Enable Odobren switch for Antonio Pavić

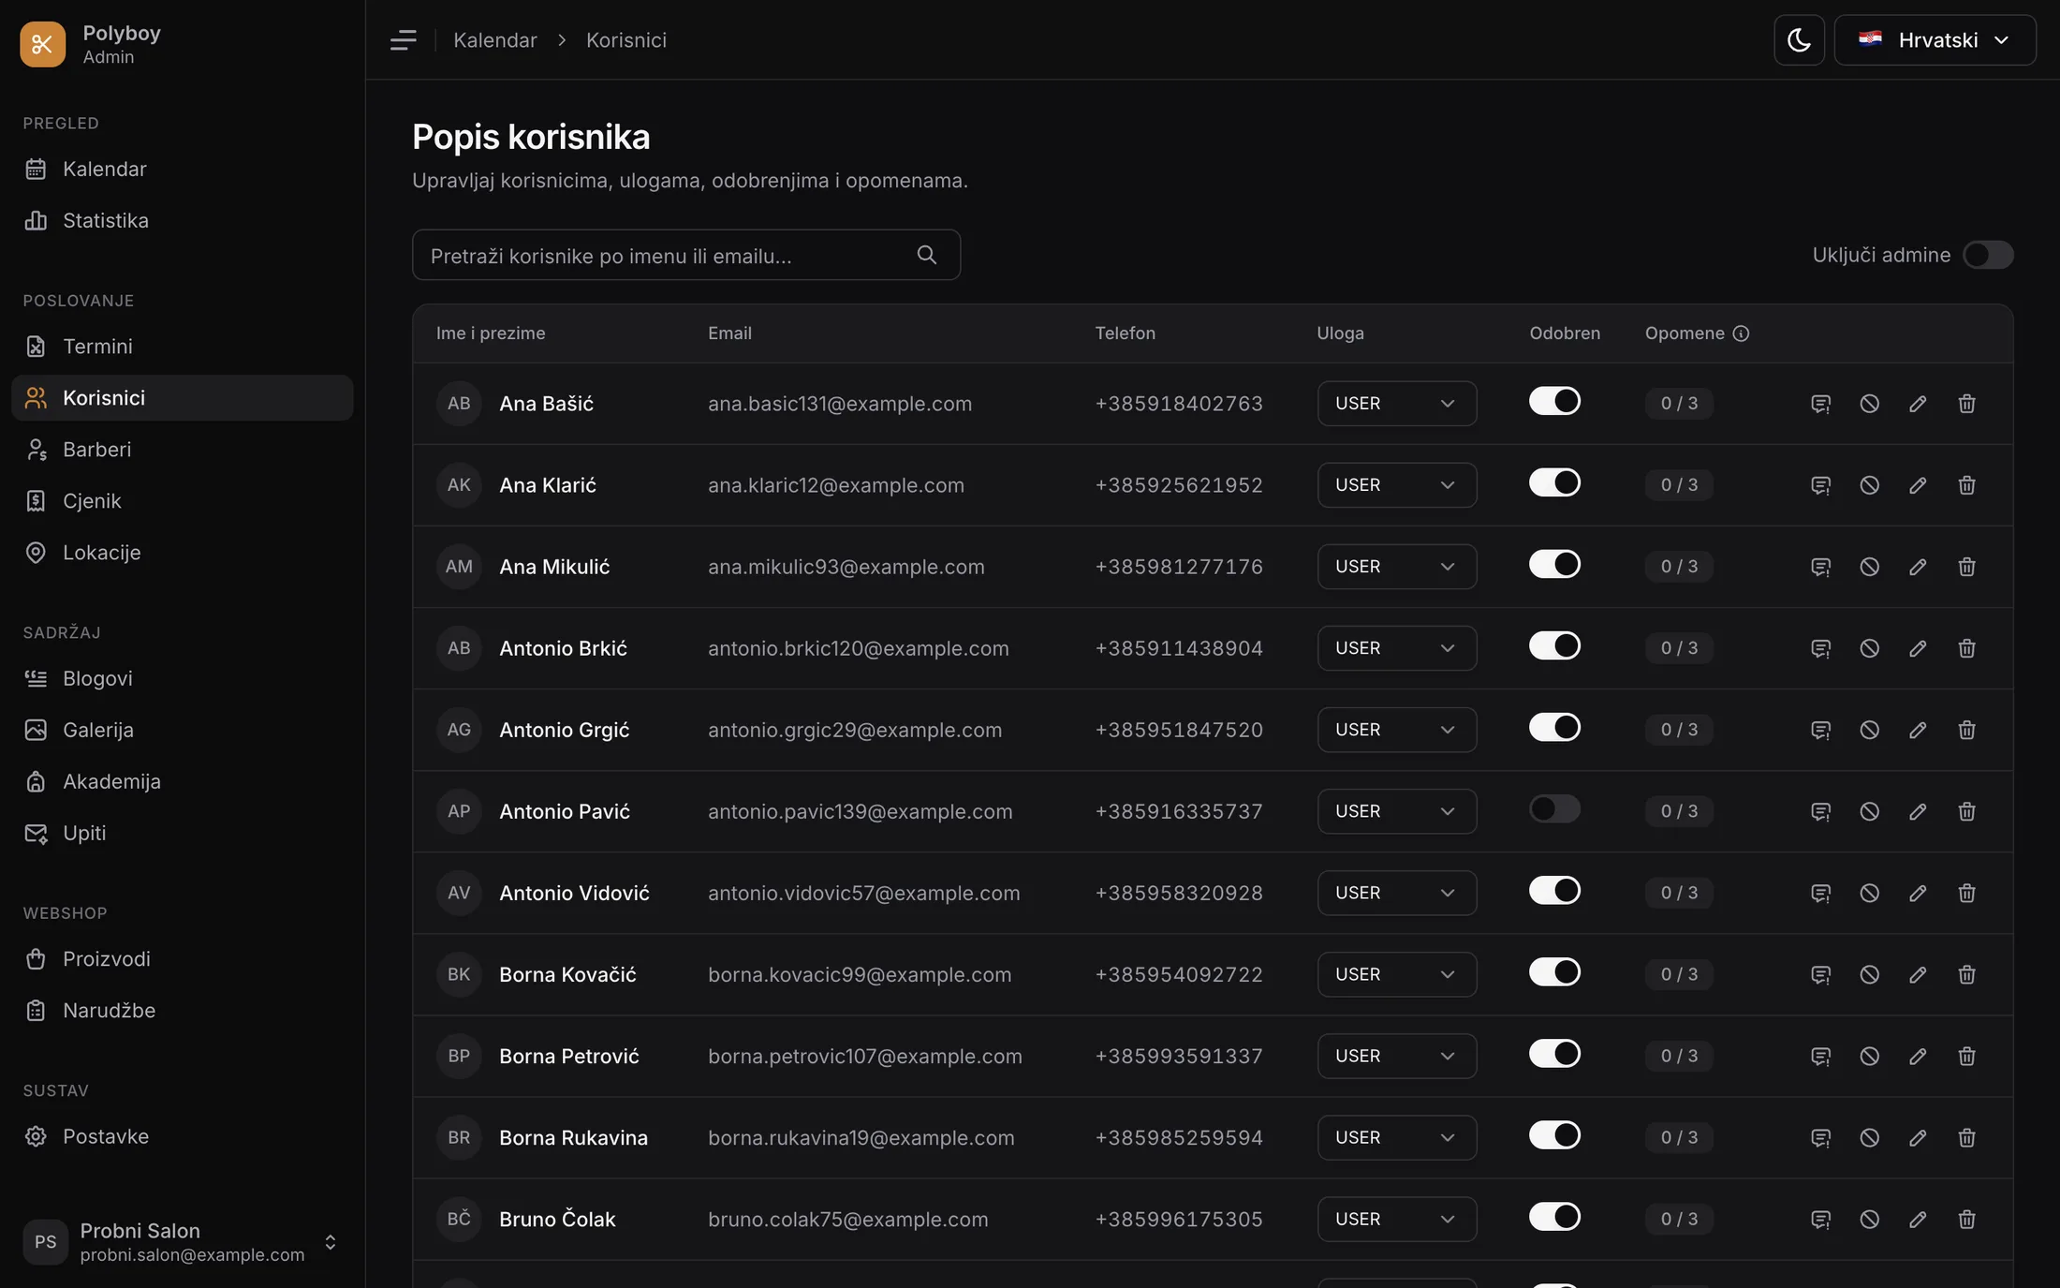(1554, 808)
